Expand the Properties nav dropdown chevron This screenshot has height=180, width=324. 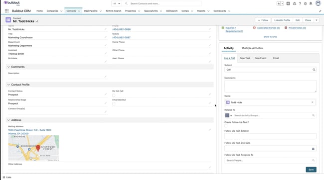coord(139,11)
